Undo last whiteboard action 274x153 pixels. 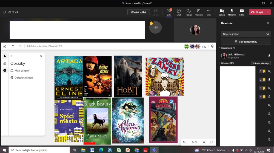tap(13, 46)
